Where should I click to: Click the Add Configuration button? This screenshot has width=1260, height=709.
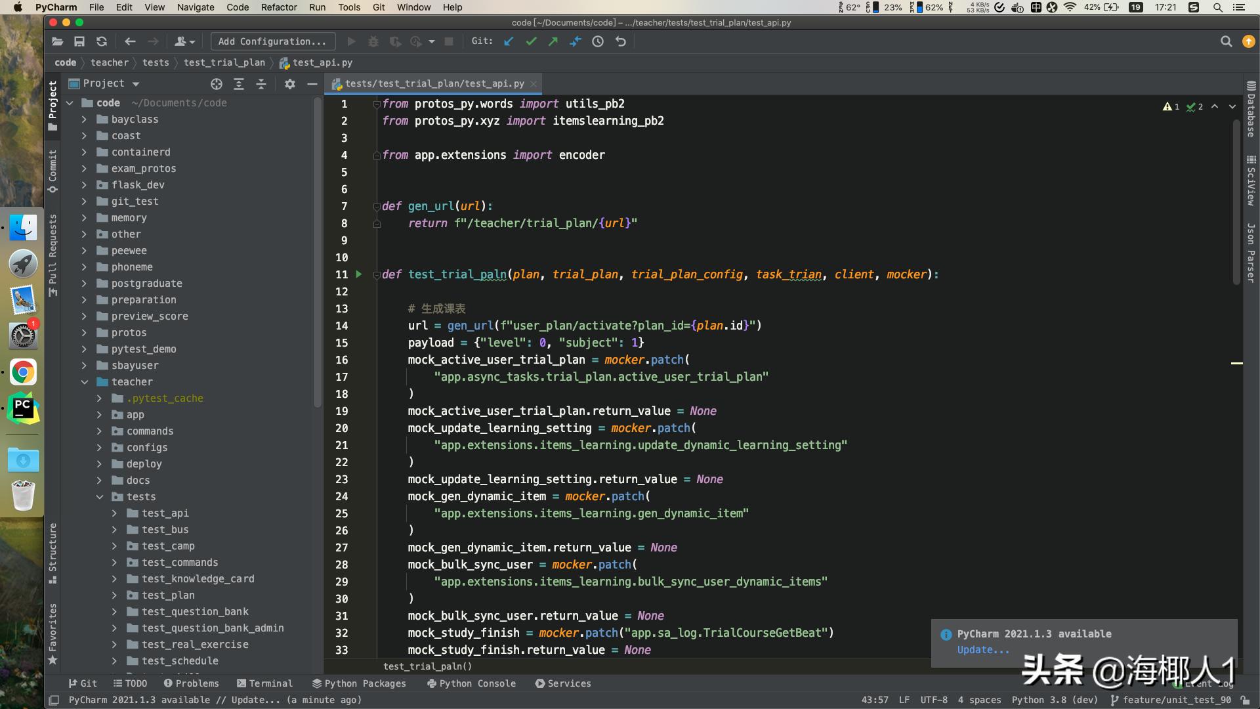pos(272,41)
